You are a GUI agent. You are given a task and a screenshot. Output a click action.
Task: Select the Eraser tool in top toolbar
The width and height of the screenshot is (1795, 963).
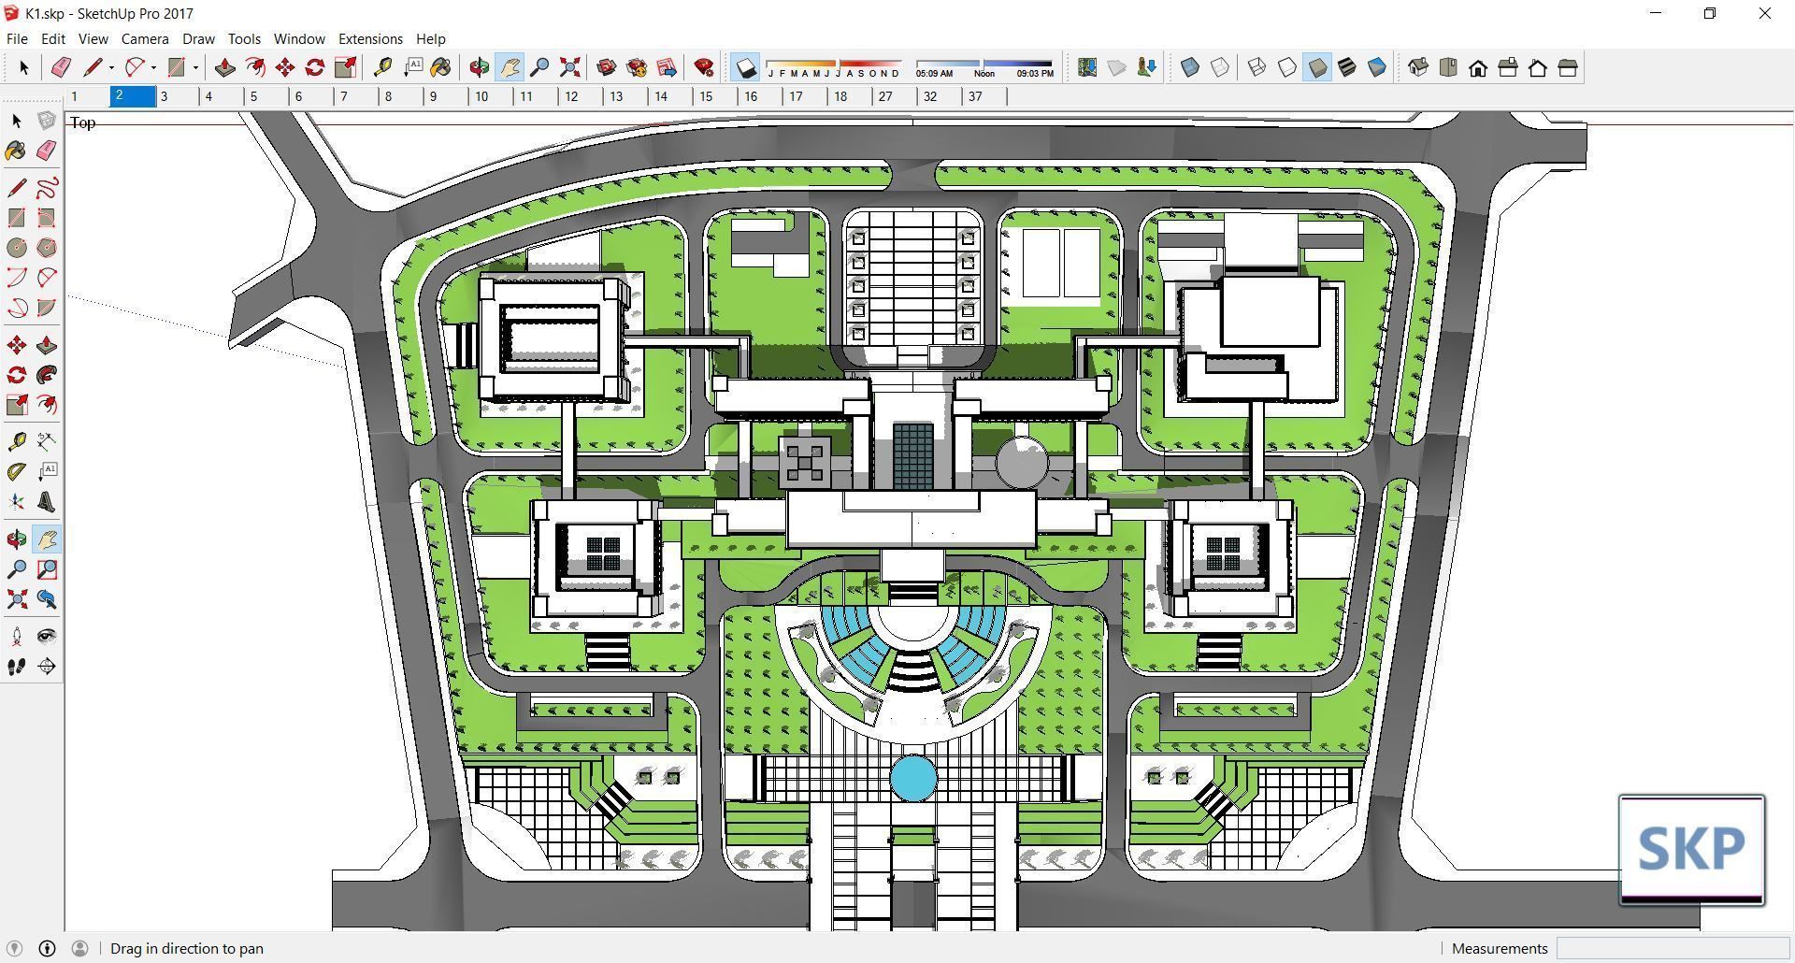[x=62, y=67]
